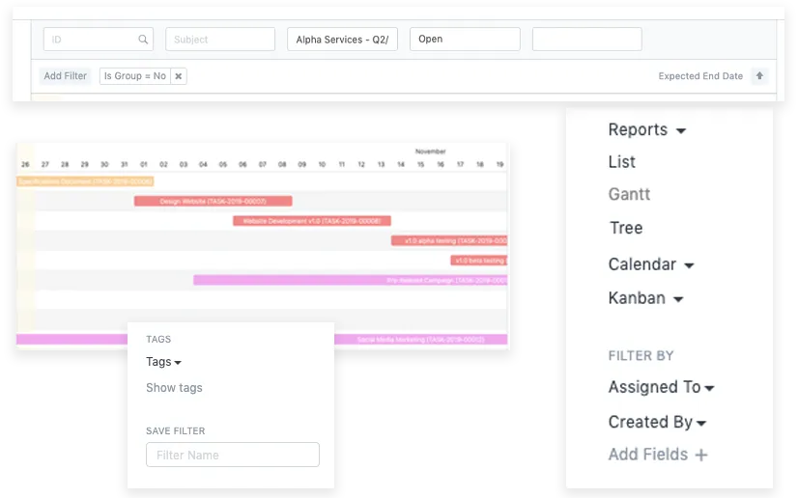798x498 pixels.
Task: Expand Assigned To filter dropdown
Action: pyautogui.click(x=661, y=387)
